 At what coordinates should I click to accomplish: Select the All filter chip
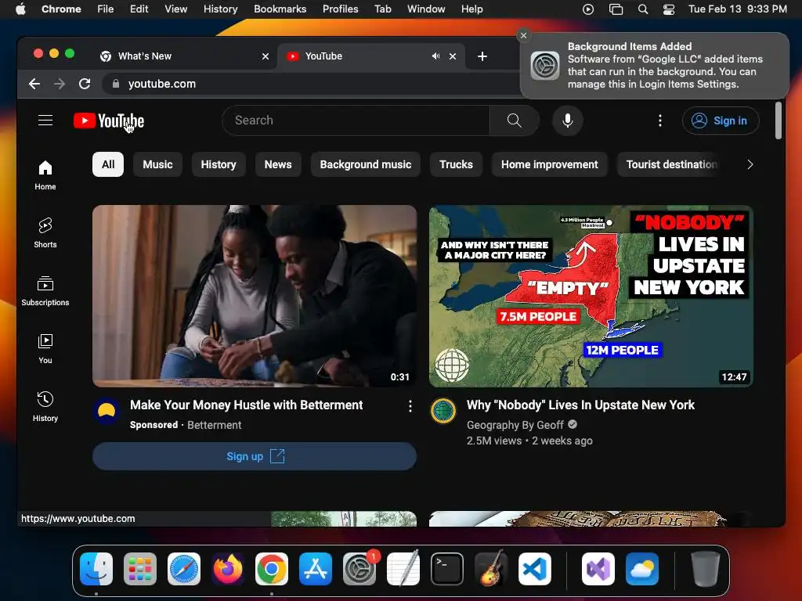108,164
